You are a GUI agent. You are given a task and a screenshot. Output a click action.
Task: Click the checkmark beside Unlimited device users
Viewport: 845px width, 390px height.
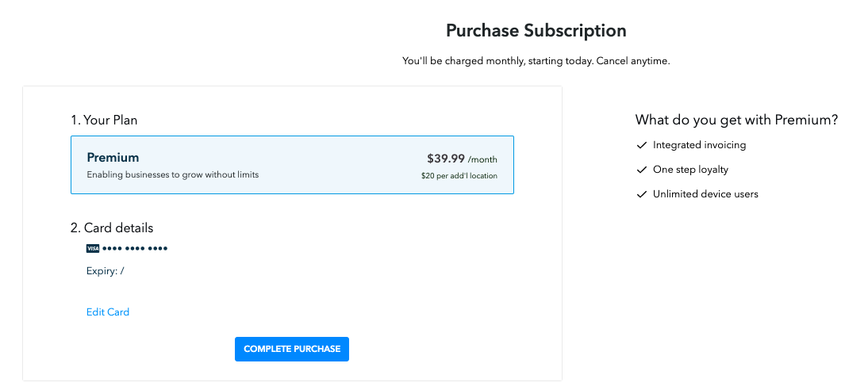(x=641, y=194)
